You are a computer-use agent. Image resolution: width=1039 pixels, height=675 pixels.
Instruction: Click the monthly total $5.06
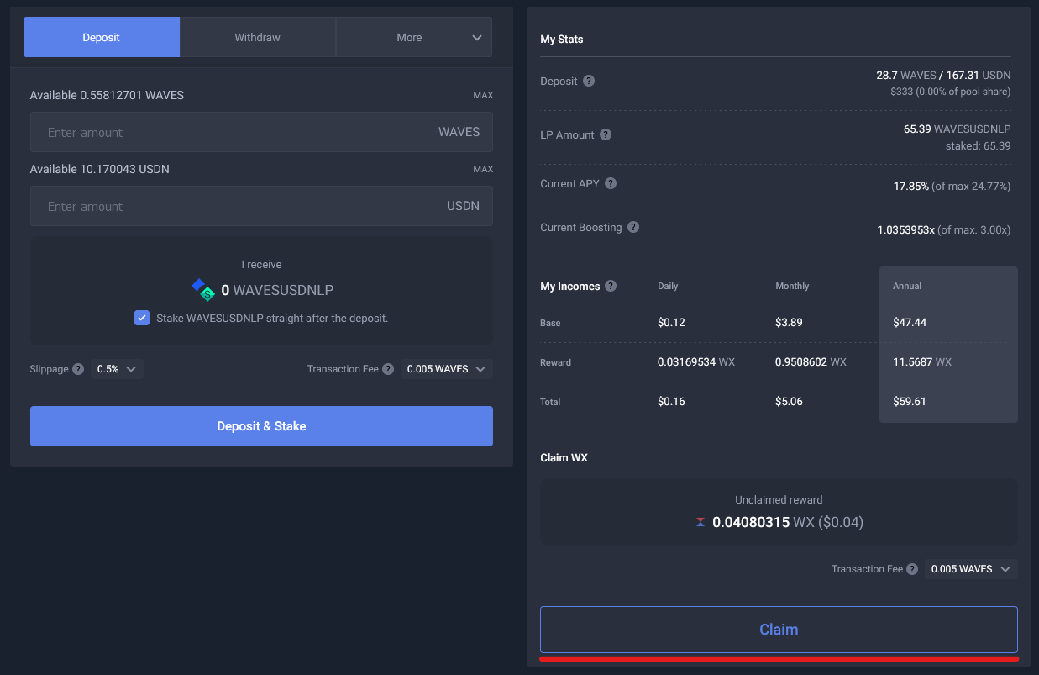[x=789, y=402]
